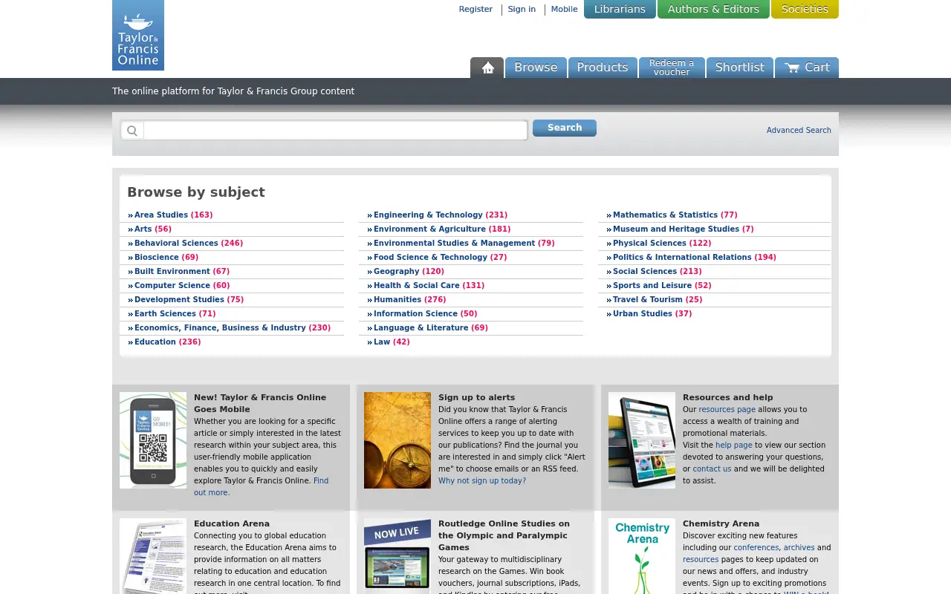Open the mobile phone QR code thumbnail
This screenshot has height=594, width=951.
click(x=153, y=440)
